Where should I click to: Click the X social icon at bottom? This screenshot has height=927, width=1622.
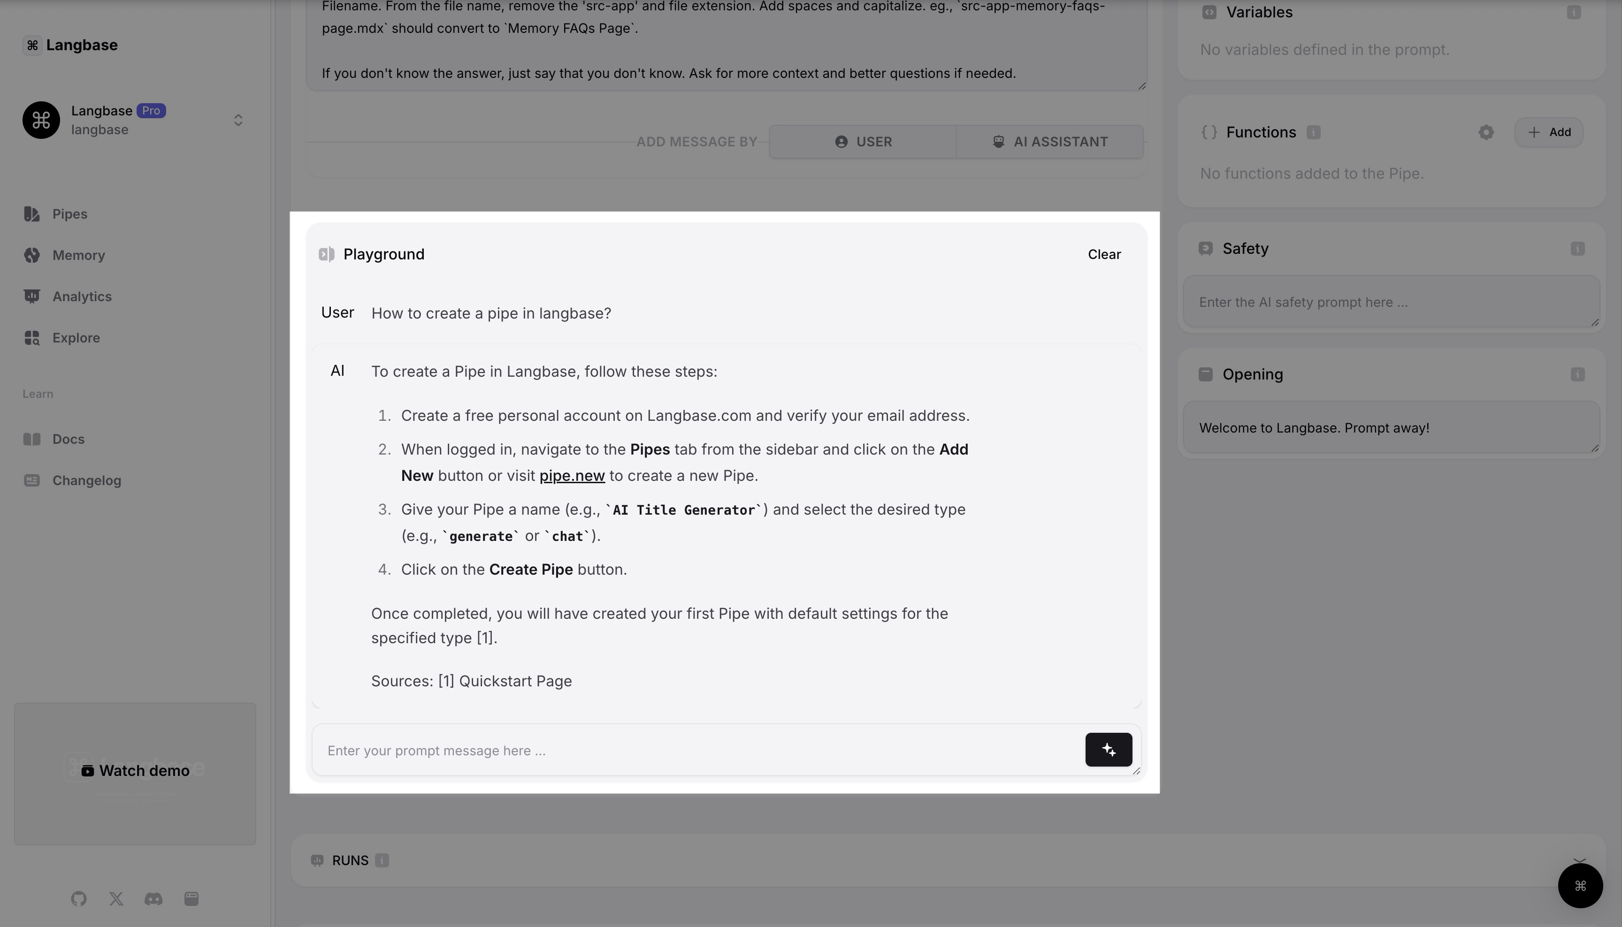pos(116,899)
